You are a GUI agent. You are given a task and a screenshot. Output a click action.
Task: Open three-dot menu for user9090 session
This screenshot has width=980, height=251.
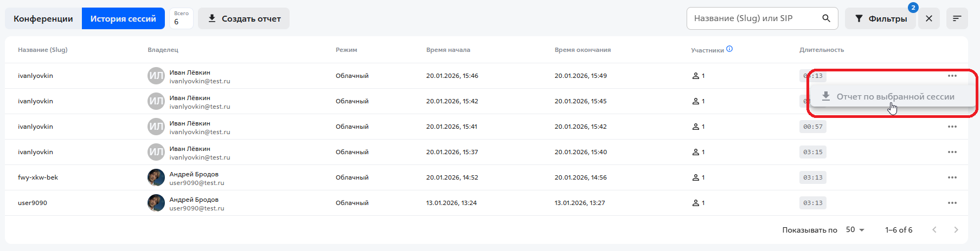pyautogui.click(x=952, y=203)
